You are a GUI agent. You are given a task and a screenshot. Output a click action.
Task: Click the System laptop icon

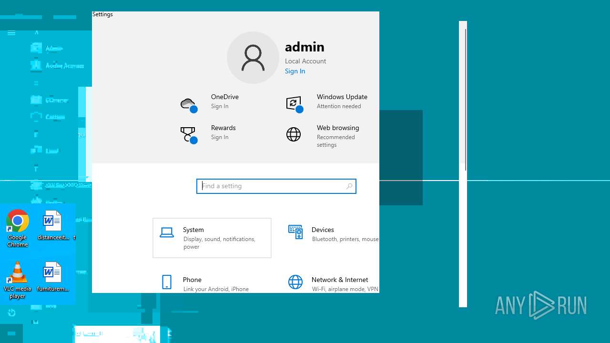[x=167, y=232]
